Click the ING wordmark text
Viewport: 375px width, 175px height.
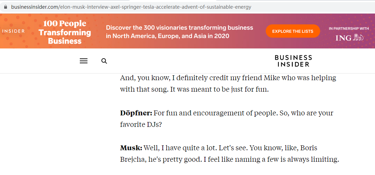point(343,38)
